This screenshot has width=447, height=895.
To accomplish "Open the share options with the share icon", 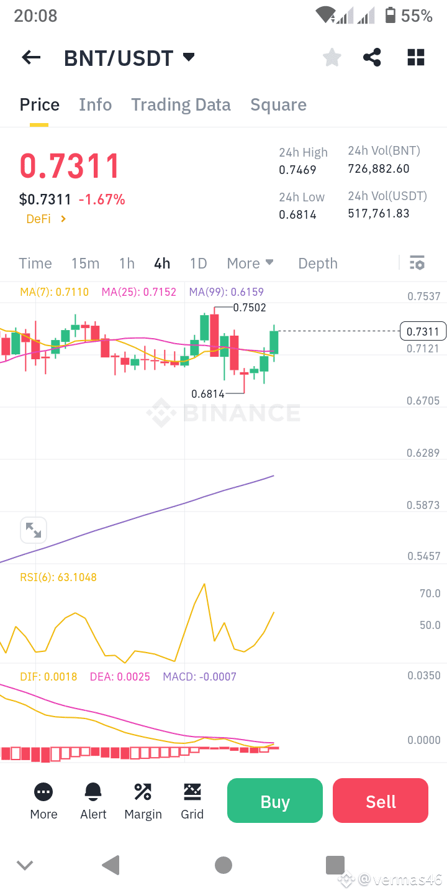I will 372,57.
